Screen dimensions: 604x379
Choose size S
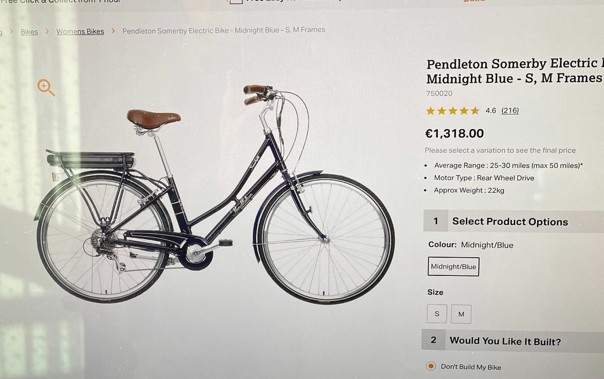437,314
